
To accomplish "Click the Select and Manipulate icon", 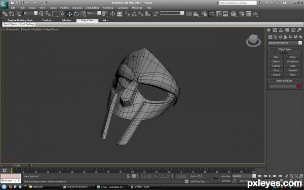I will [x=112, y=14].
